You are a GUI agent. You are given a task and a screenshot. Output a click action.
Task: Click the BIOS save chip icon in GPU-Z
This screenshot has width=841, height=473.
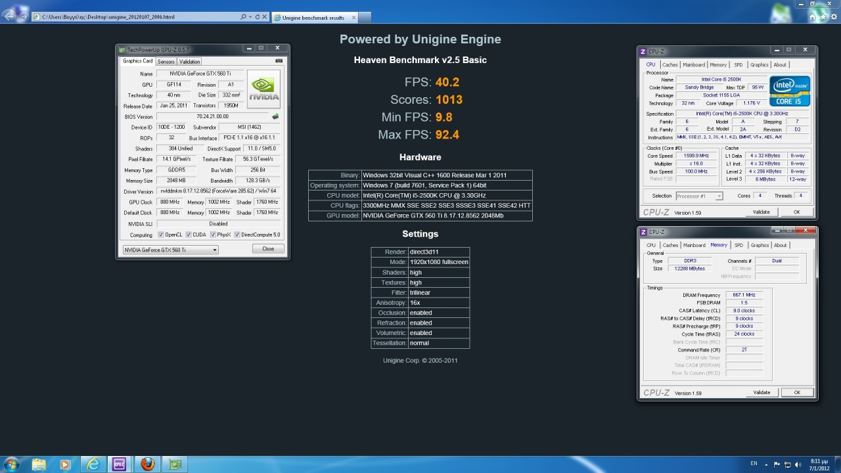pos(275,117)
